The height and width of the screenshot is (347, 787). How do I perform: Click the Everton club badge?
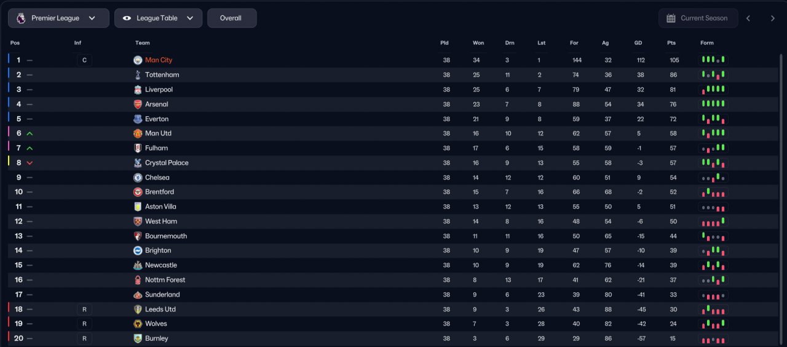pyautogui.click(x=138, y=119)
